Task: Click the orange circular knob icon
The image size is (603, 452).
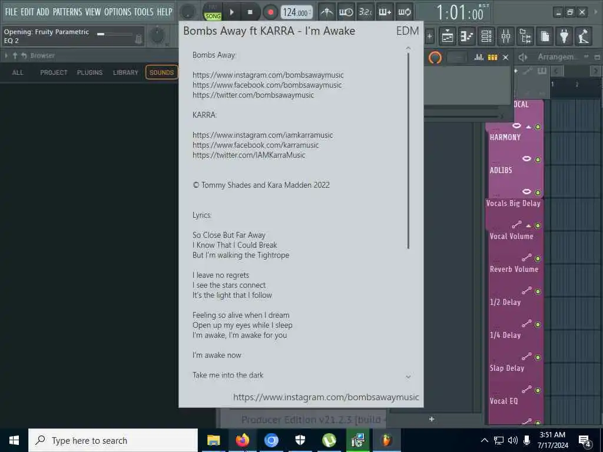Action: coord(435,58)
